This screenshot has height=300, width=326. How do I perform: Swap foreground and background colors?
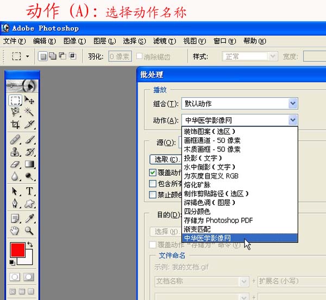click(x=30, y=244)
